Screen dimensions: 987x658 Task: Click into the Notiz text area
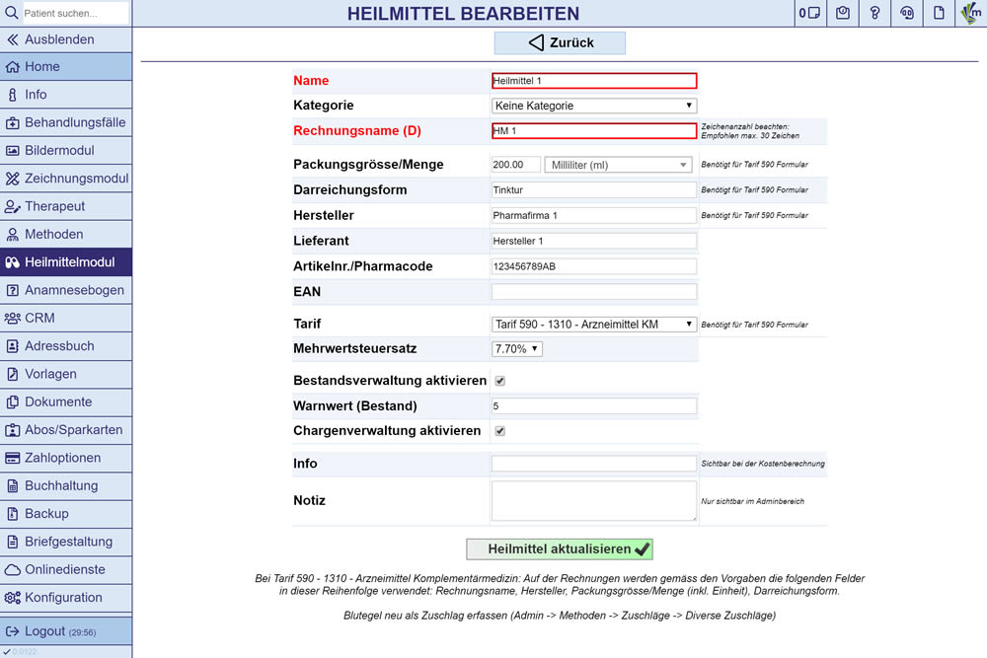(x=594, y=500)
